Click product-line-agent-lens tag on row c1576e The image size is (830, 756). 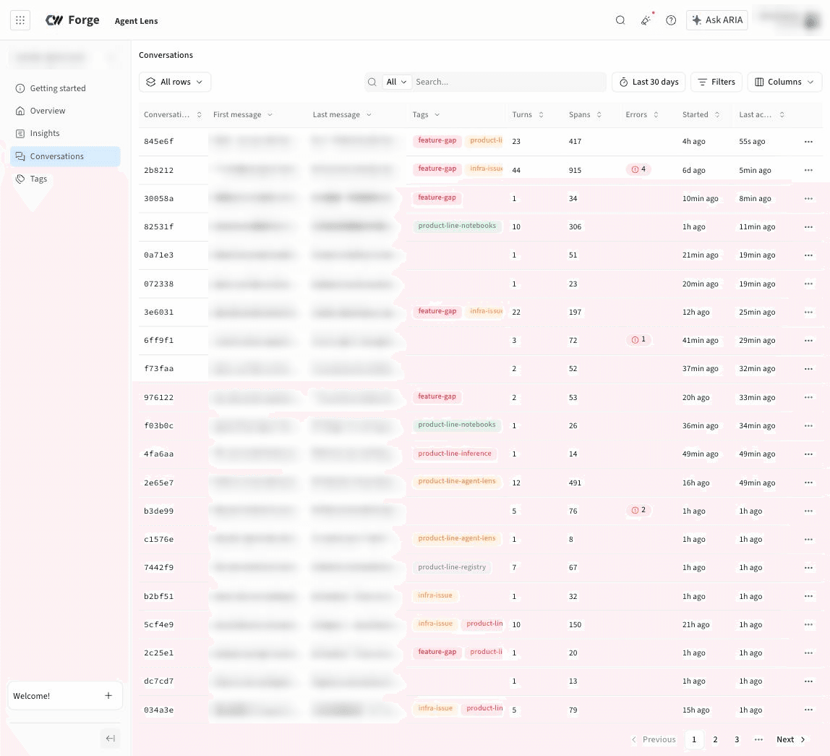click(x=457, y=538)
